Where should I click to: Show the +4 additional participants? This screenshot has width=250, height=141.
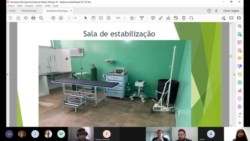coord(9,134)
